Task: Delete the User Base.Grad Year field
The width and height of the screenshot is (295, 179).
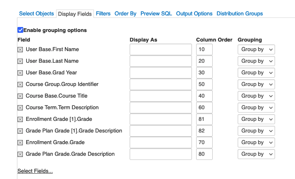Action: pyautogui.click(x=20, y=73)
